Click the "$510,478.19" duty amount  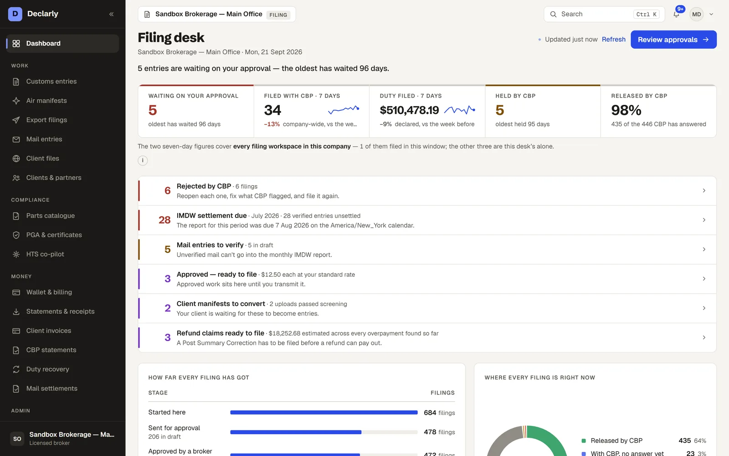409,110
